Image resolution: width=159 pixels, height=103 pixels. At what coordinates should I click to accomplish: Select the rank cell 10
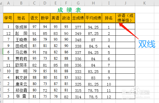click(109, 83)
